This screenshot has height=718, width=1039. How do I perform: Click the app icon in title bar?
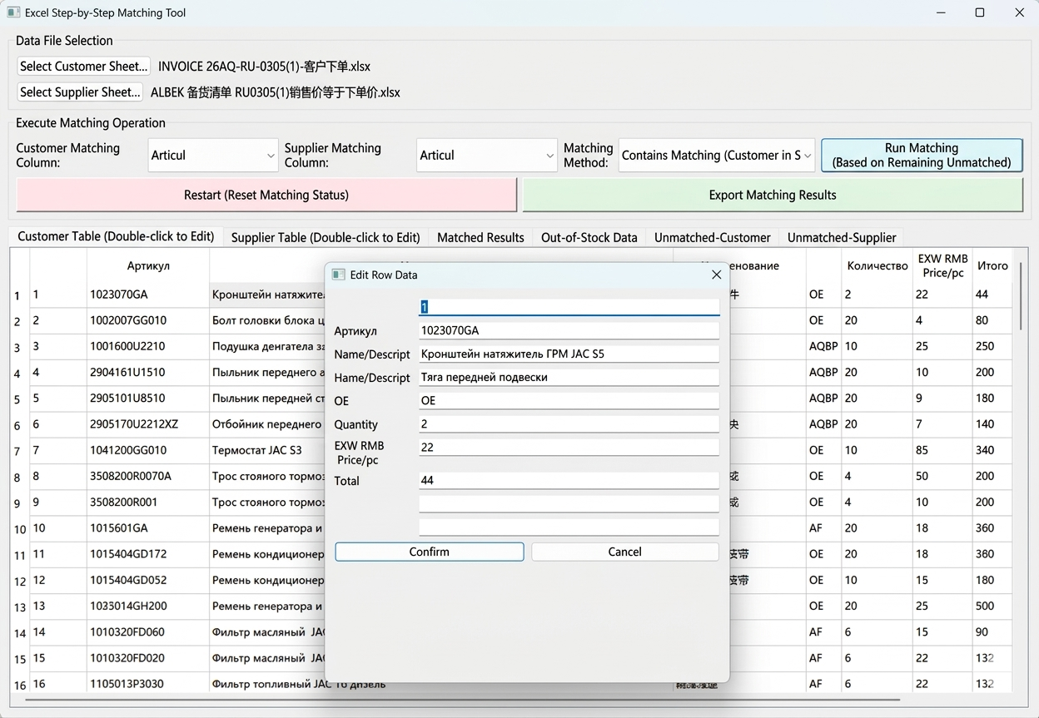pos(13,12)
